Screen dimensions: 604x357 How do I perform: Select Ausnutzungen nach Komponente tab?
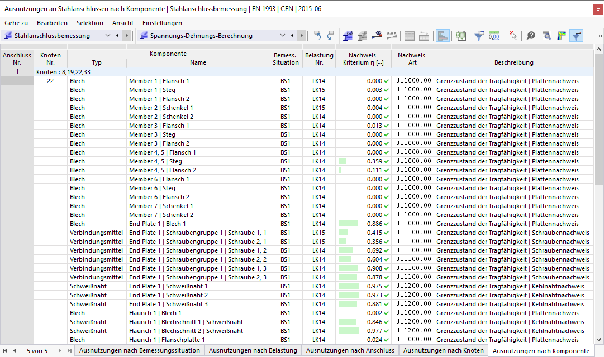(x=541, y=350)
